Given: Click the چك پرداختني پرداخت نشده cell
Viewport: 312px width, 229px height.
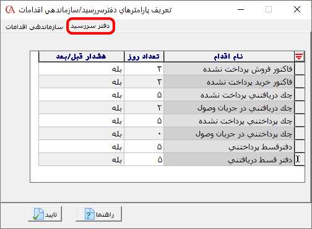Looking at the screenshot, I should point(229,120).
